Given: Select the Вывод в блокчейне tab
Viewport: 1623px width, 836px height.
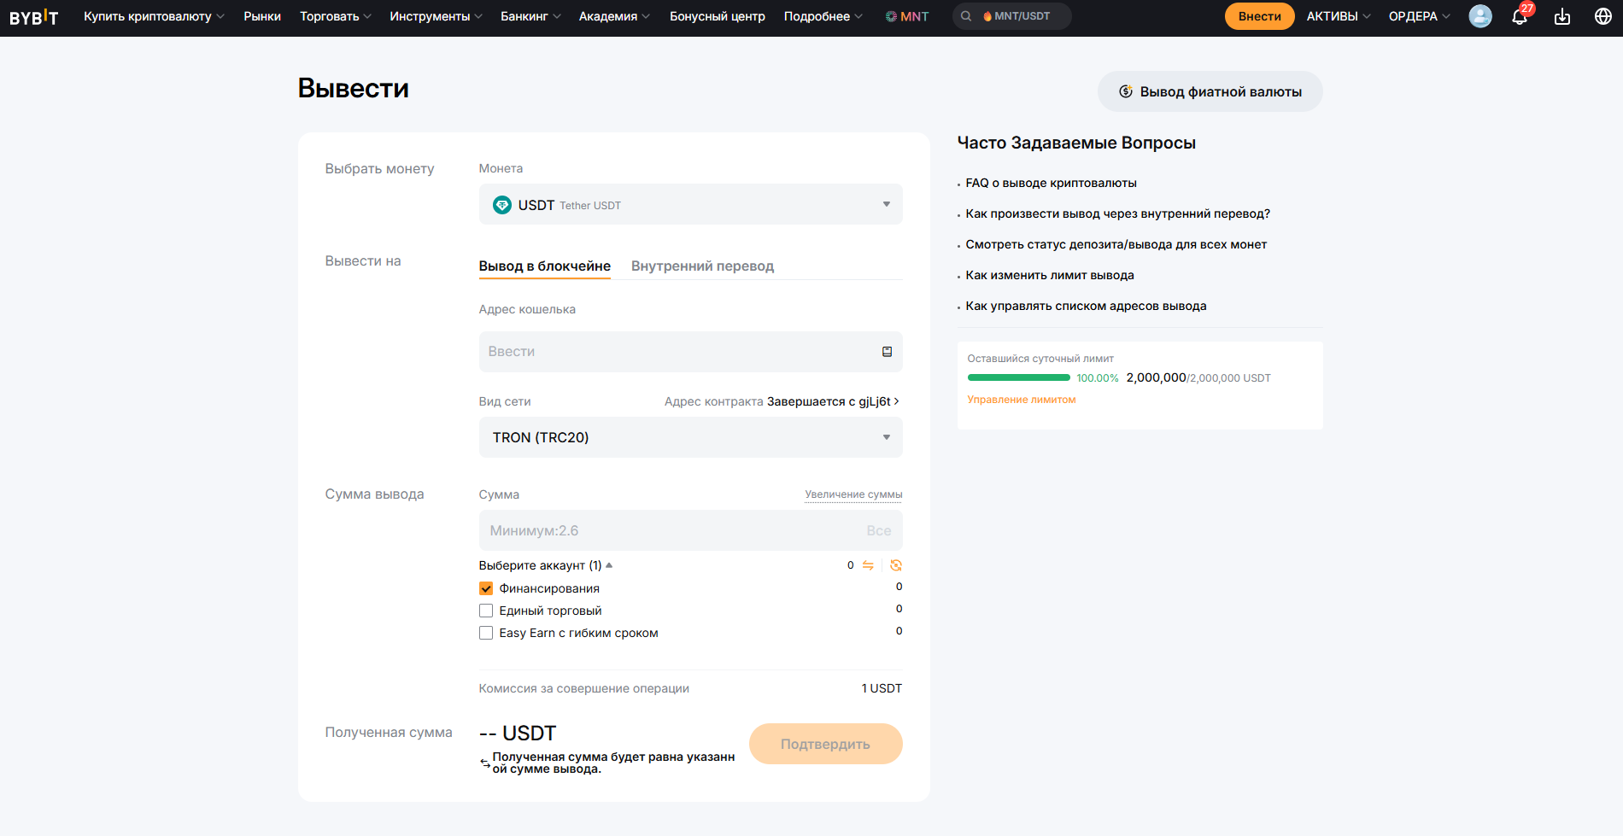Looking at the screenshot, I should [x=545, y=266].
